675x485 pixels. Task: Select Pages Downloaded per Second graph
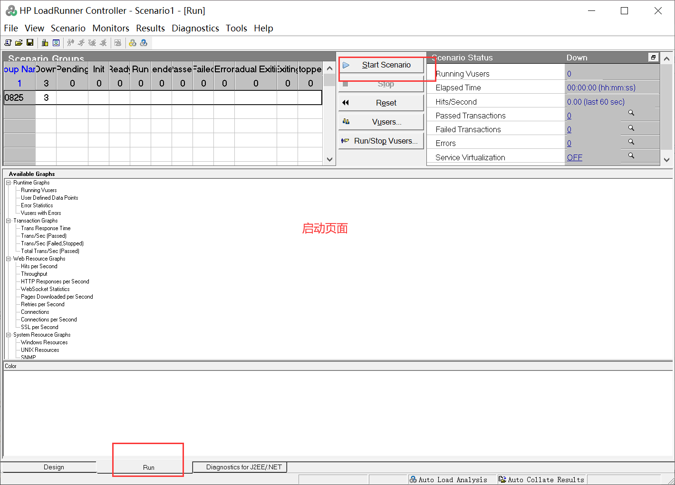click(x=57, y=297)
